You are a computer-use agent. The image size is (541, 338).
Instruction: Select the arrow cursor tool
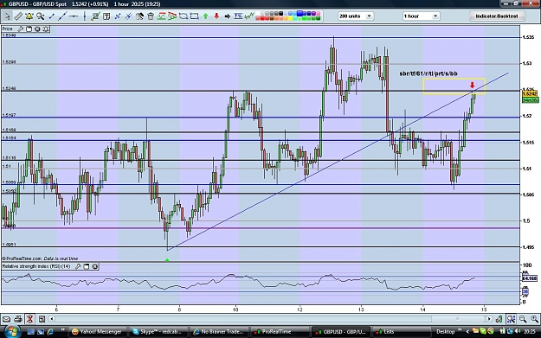[x=7, y=16]
